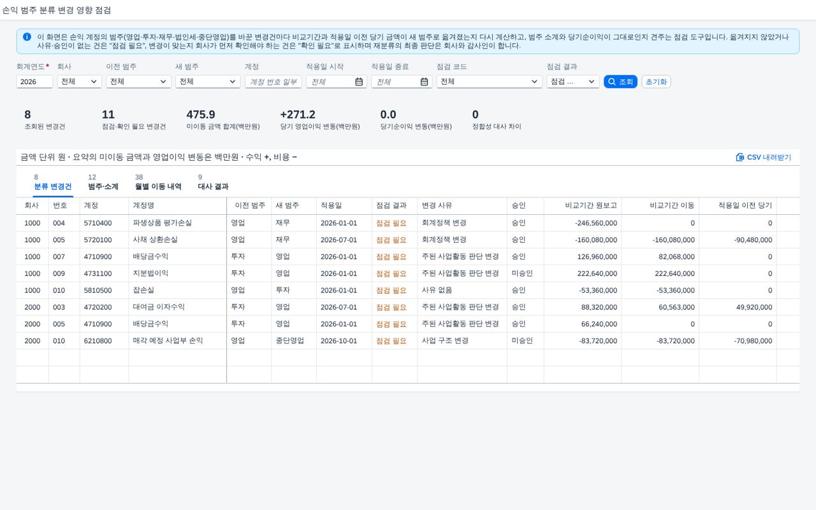Switch to the 범주·소계 tab
This screenshot has width=816, height=510.
[103, 182]
